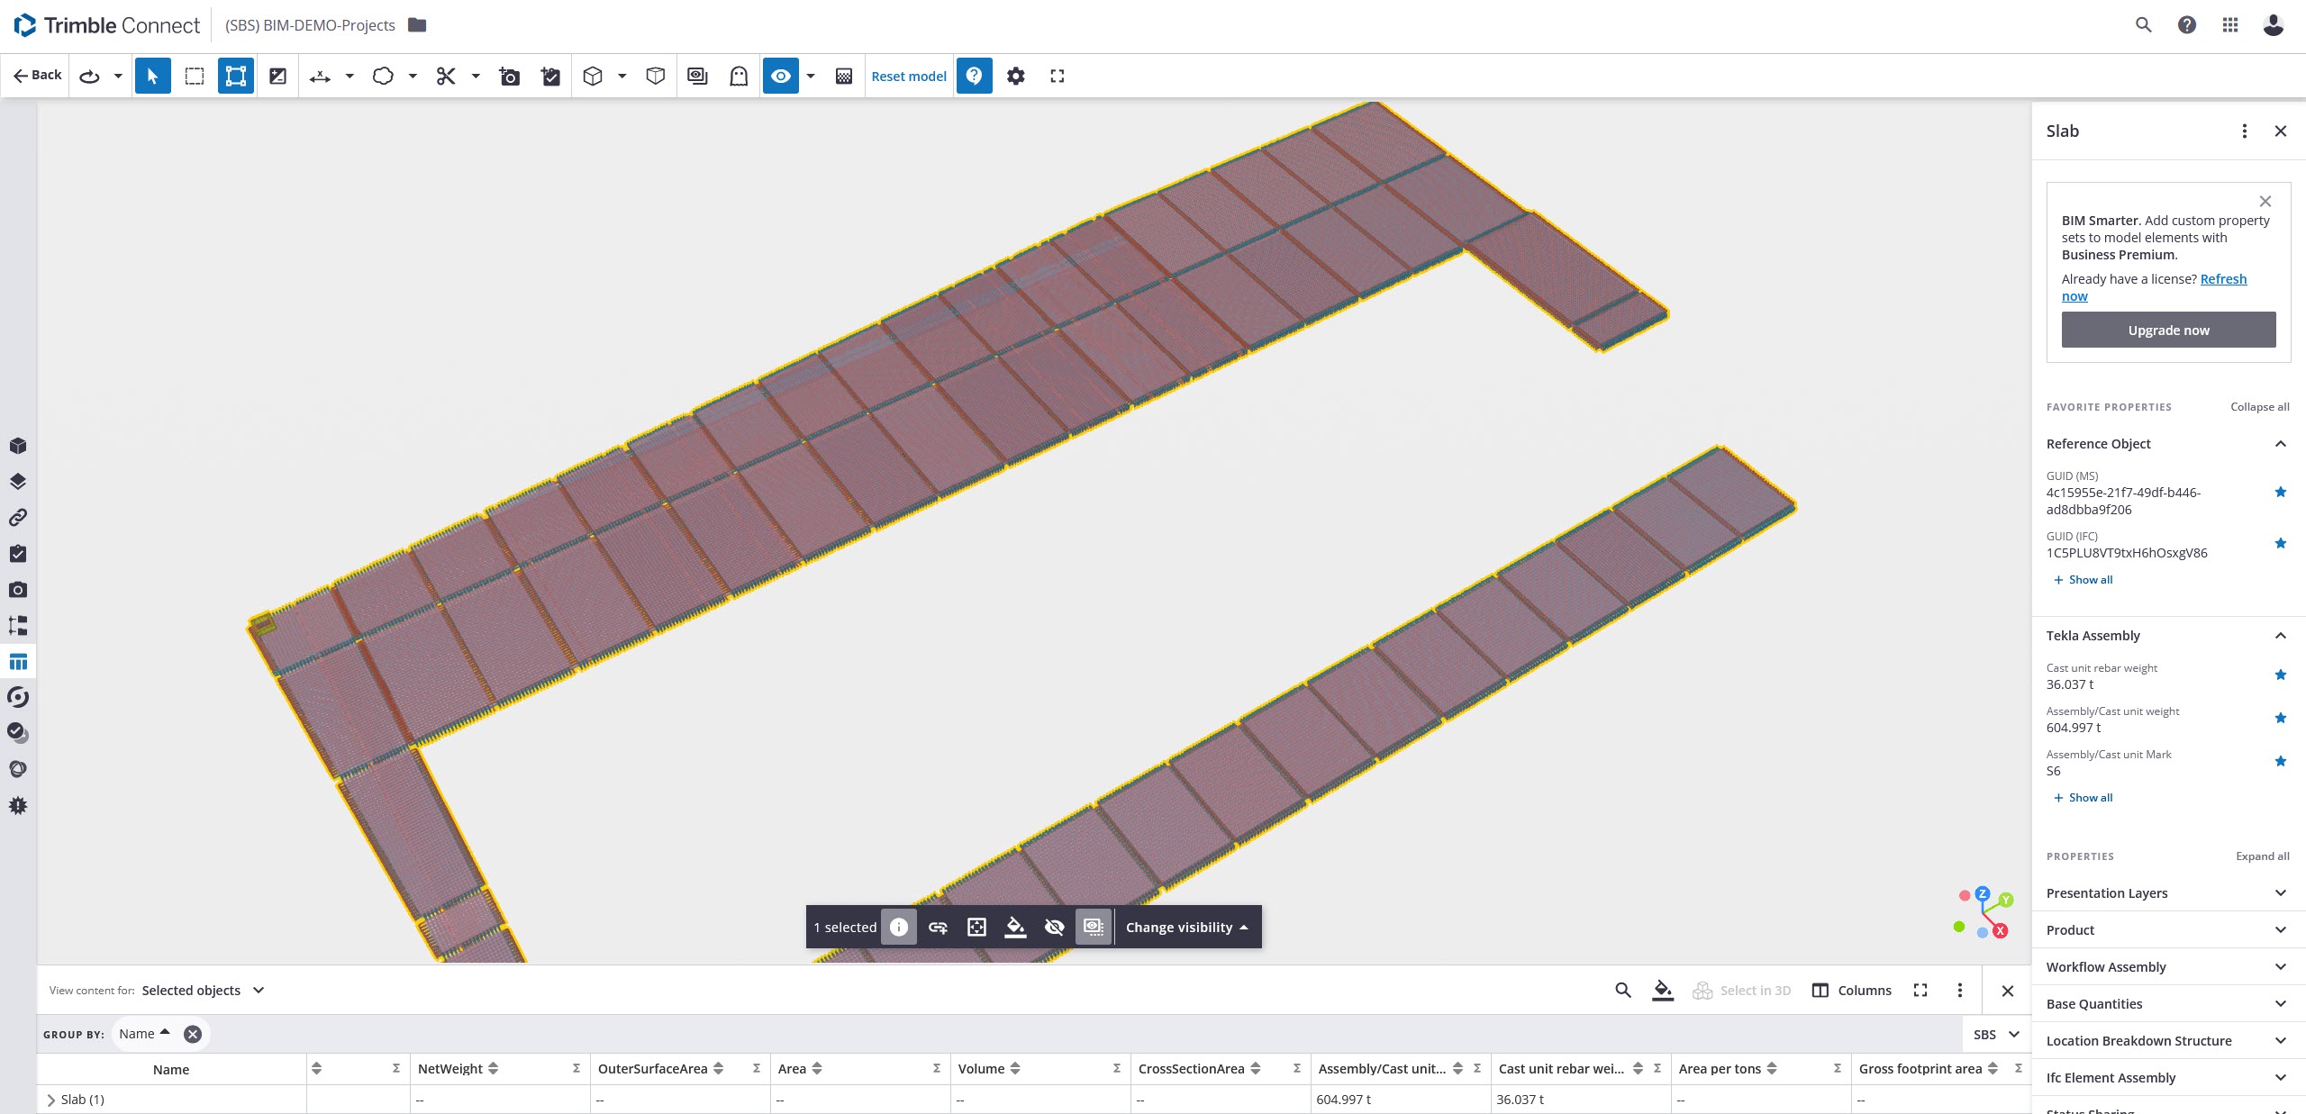The width and height of the screenshot is (2306, 1114).
Task: Open the section cut tool
Action: [446, 76]
